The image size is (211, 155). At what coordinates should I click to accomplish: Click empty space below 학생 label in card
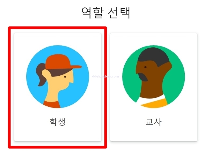tap(57, 134)
